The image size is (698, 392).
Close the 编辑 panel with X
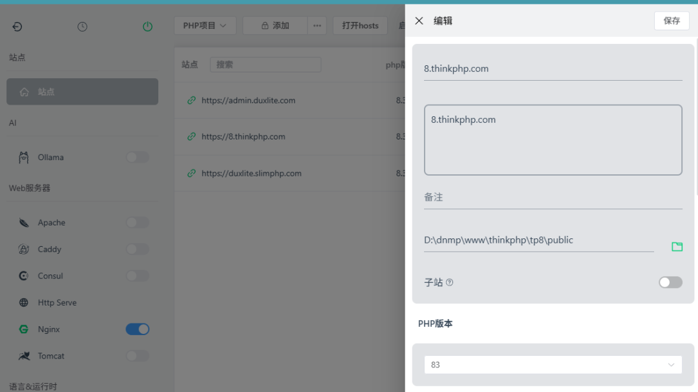pos(419,21)
